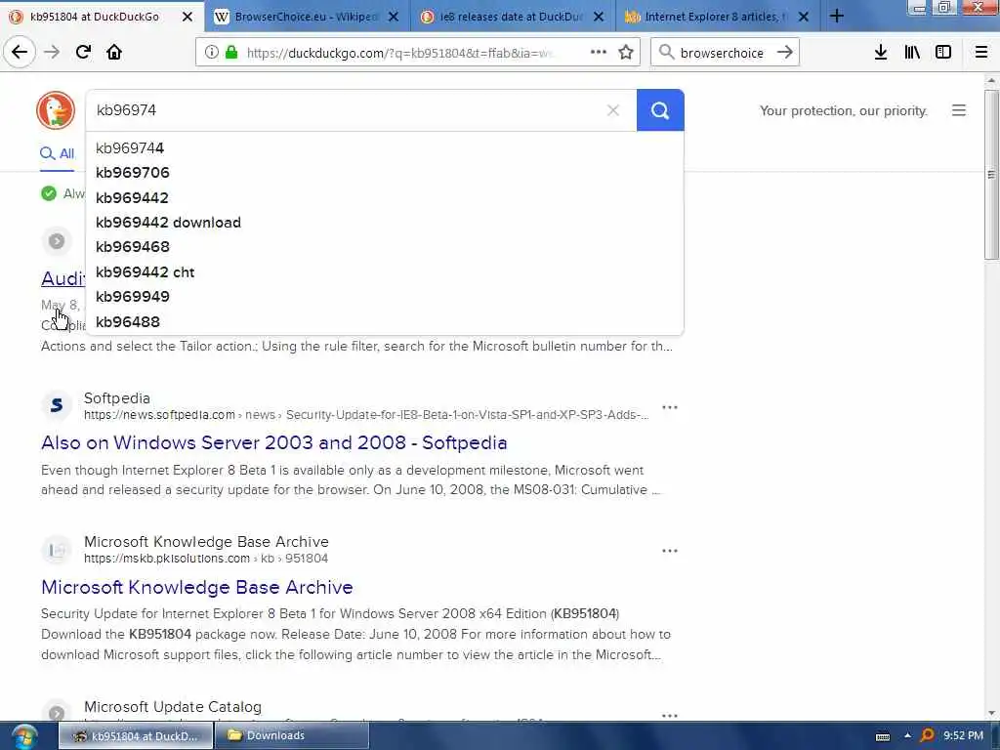Screen dimensions: 1000x750
Task: Click the Forward arrow button
Action: [52, 53]
